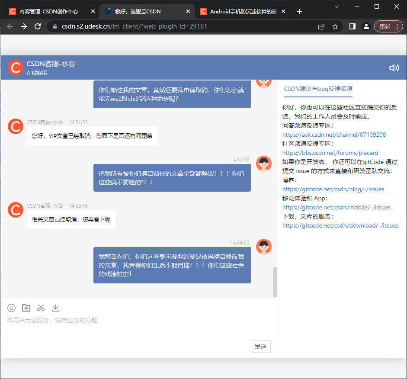This screenshot has width=407, height=379.
Task: Click the browser profile avatar icon
Action: tap(366, 26)
